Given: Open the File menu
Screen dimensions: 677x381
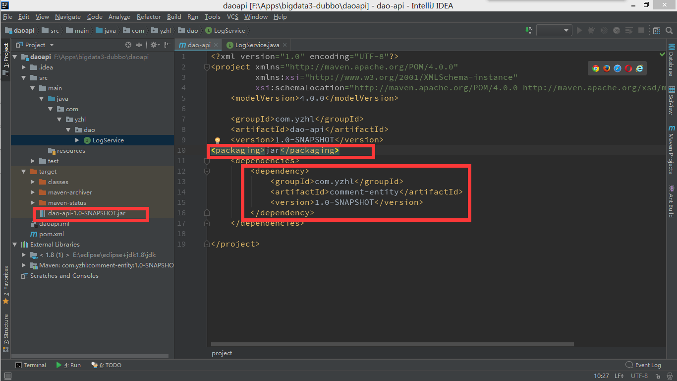Looking at the screenshot, I should [7, 17].
